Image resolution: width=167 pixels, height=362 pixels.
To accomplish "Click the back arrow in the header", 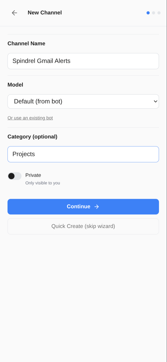I will pyautogui.click(x=14, y=13).
